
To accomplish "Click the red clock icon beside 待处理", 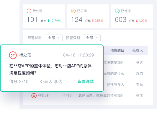I will [x=29, y=11].
